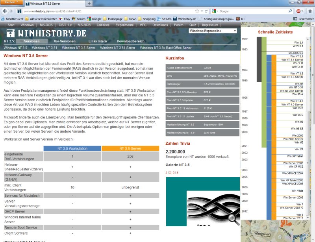Follow the Windows NT 3.51 link
The height and width of the screenshot is (242, 315).
(x=44, y=48)
